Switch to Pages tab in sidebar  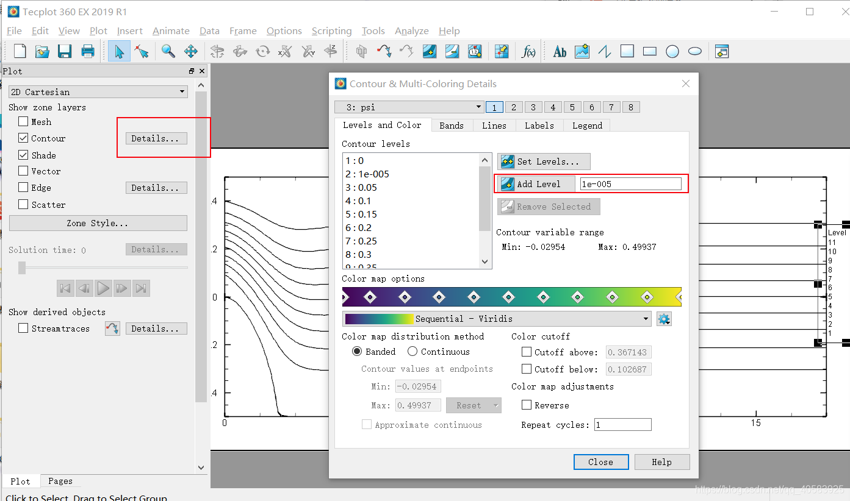60,481
